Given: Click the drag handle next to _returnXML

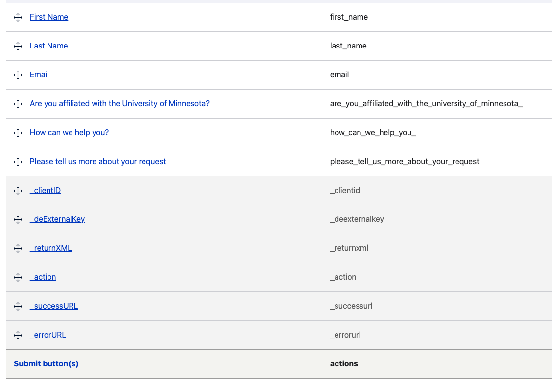Looking at the screenshot, I should click(18, 248).
